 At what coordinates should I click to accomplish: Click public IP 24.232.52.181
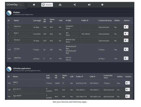coord(81,83)
